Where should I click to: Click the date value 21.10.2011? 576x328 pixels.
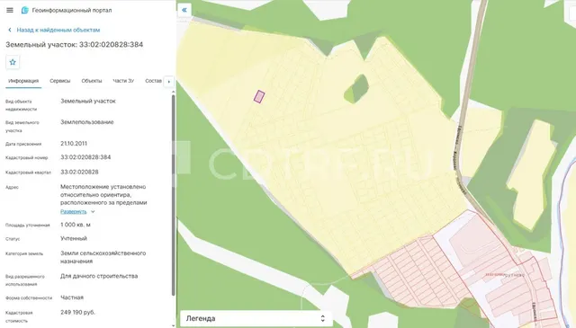click(74, 144)
